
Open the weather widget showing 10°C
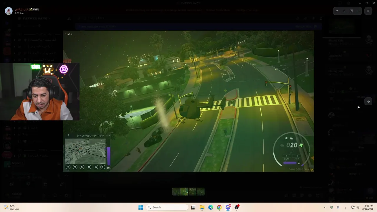click(11, 207)
